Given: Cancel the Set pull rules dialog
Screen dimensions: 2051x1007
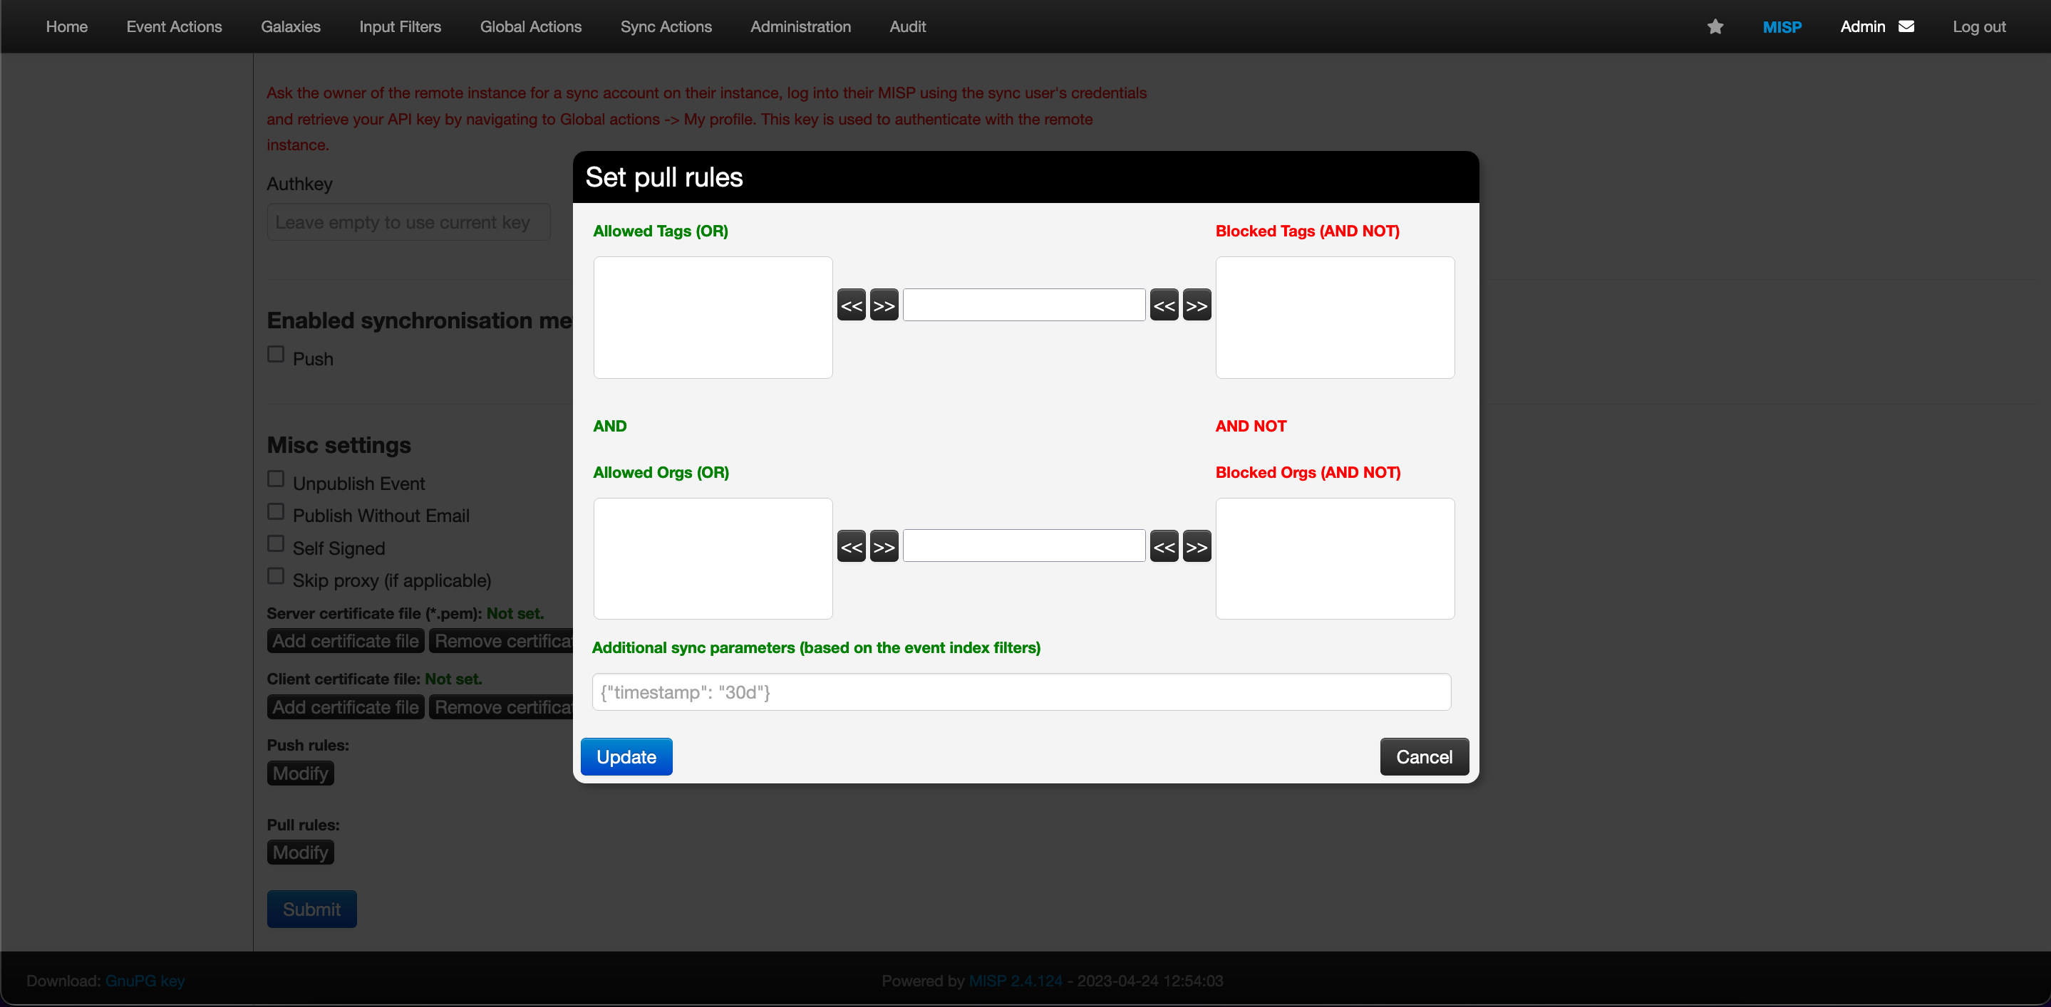Looking at the screenshot, I should (x=1424, y=756).
